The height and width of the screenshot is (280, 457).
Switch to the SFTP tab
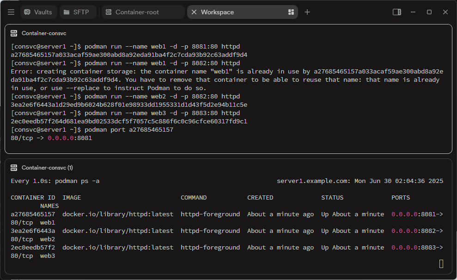(x=78, y=12)
